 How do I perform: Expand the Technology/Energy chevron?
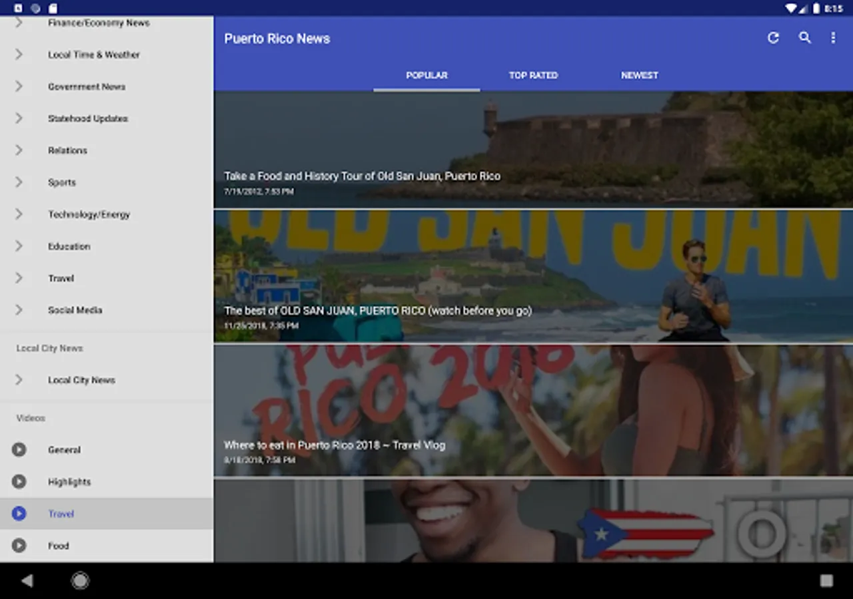click(x=19, y=214)
